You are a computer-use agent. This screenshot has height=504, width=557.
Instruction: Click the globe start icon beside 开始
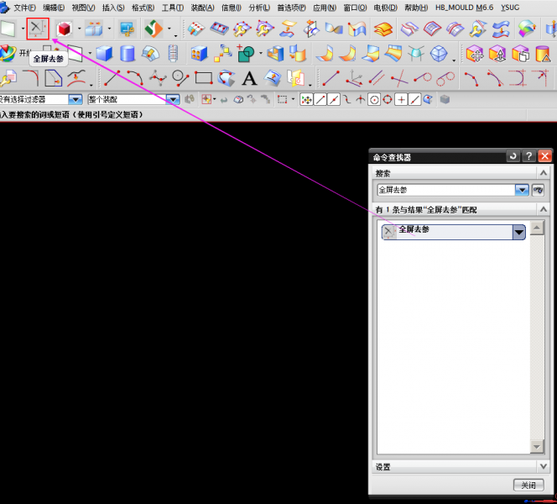tap(8, 53)
